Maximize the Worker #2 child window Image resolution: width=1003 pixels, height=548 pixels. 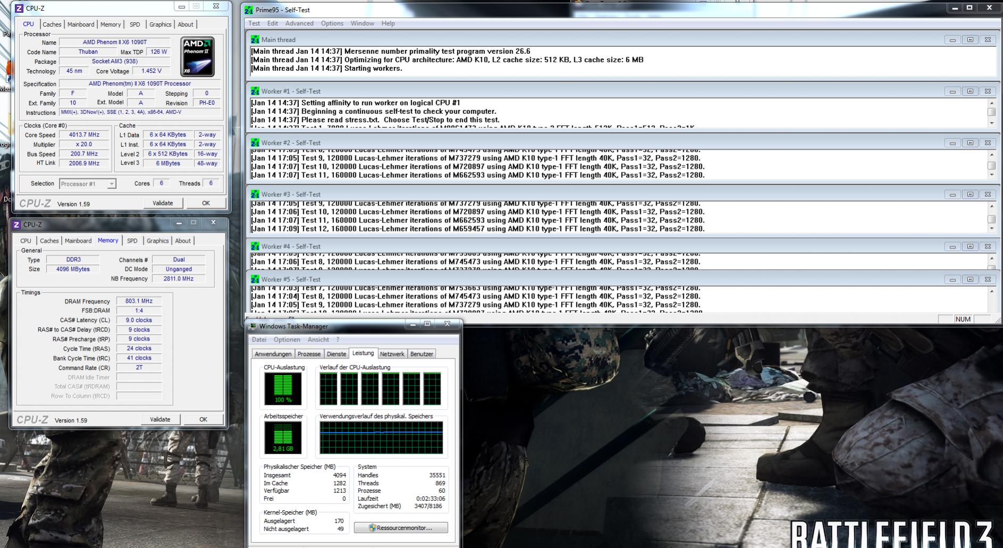tap(970, 143)
